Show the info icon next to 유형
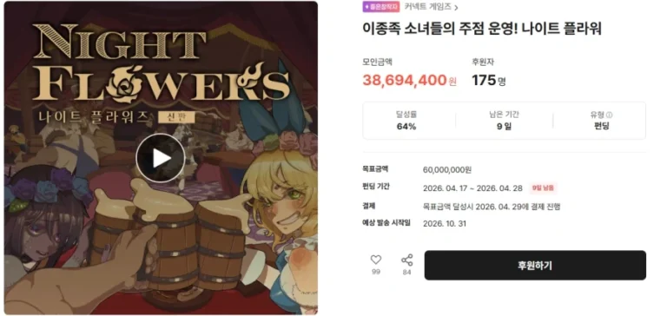 pos(609,115)
